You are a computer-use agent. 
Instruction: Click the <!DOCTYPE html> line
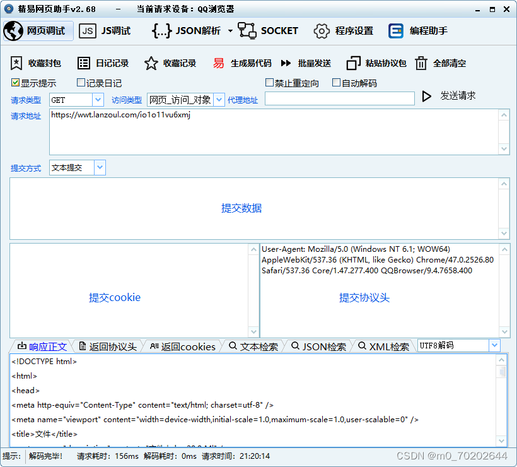[x=44, y=362]
